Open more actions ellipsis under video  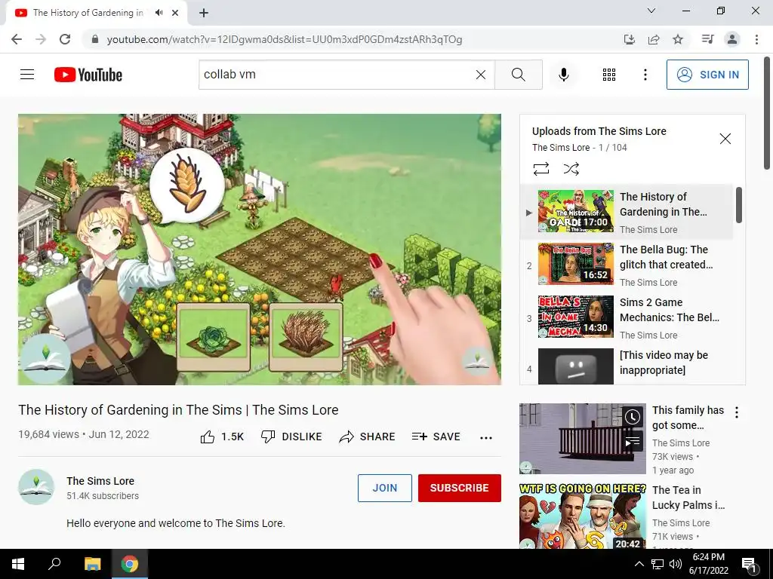pos(486,438)
